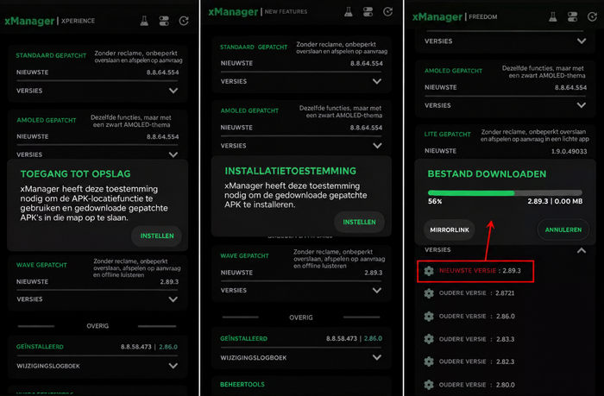The height and width of the screenshot is (396, 604).
Task: Open the switches icon on the NEW FEATURES screen
Action: click(x=368, y=12)
